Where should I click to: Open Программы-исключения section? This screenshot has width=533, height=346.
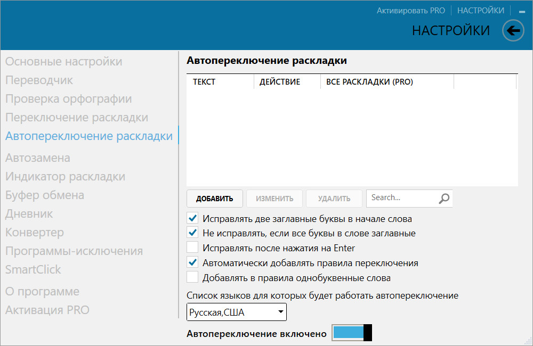[x=74, y=251]
